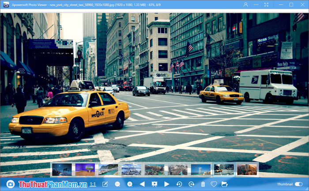
Task: Open the user account icon in title bar
Action: pos(246,4)
